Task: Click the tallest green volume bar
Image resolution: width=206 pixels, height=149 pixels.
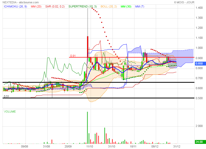Action: [x=88, y=128]
